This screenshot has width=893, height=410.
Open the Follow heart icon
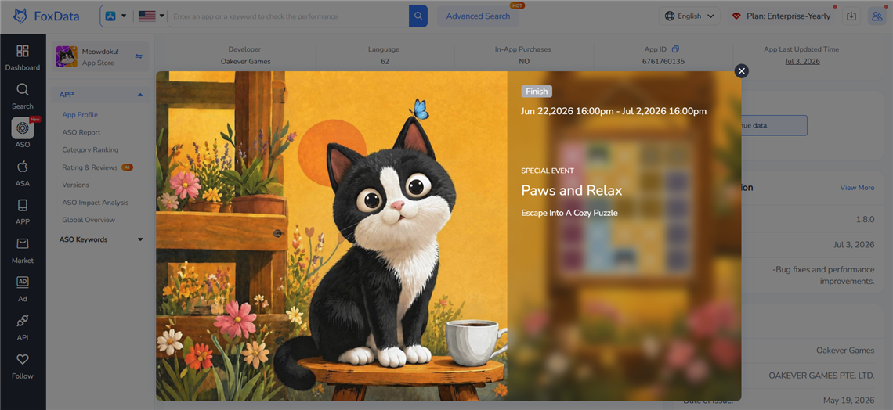23,359
